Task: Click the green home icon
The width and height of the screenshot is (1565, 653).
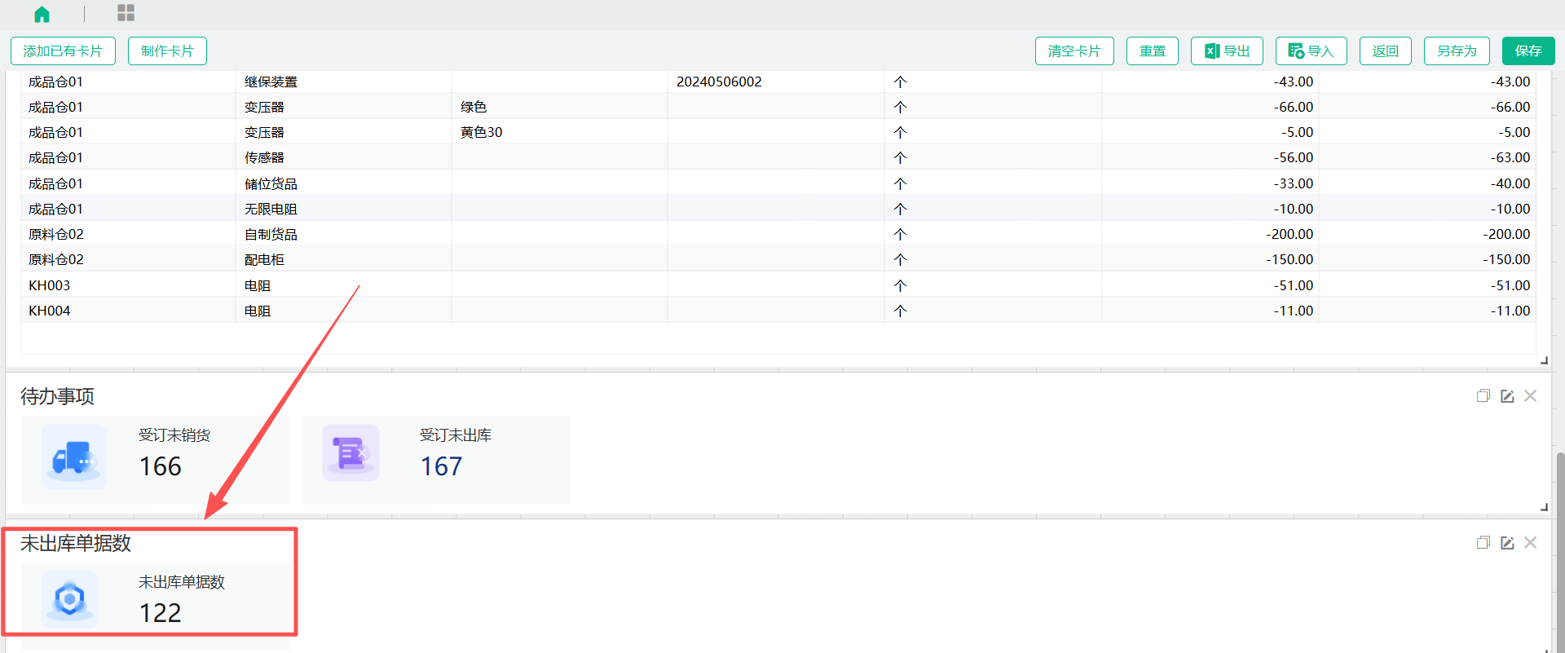Action: (x=42, y=14)
